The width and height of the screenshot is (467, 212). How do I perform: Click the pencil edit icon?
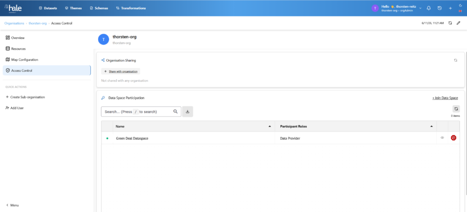pos(458,23)
